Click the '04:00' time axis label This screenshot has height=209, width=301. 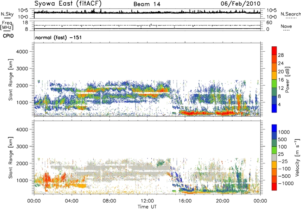[72, 201]
